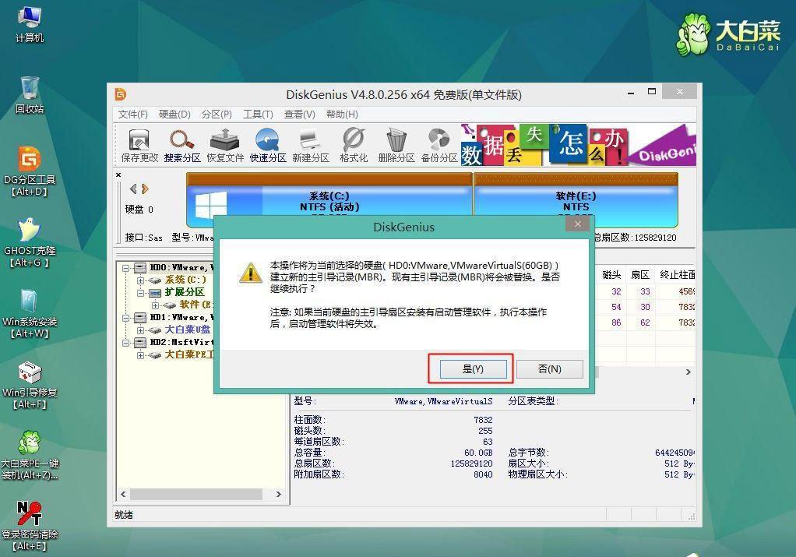Cancel with the 否(N) button

coord(549,369)
